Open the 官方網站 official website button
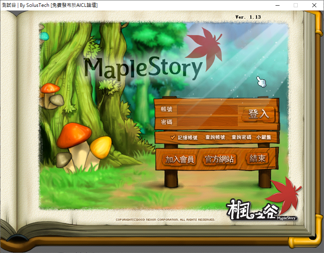This screenshot has width=324, height=253. tap(219, 159)
